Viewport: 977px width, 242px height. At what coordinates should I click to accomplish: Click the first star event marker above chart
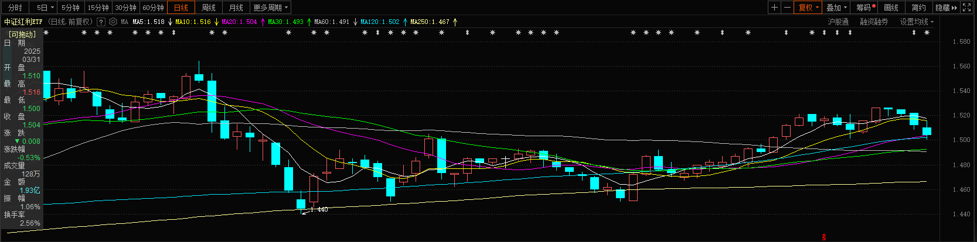click(x=46, y=33)
